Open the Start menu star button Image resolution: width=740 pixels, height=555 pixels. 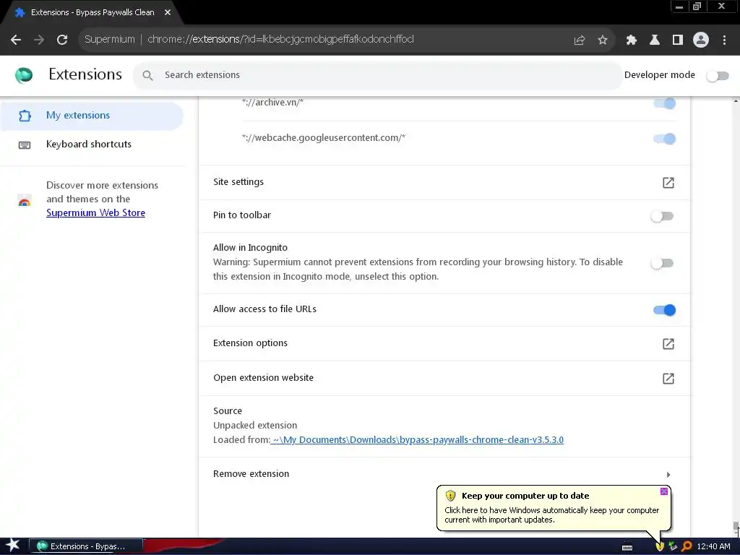13,546
